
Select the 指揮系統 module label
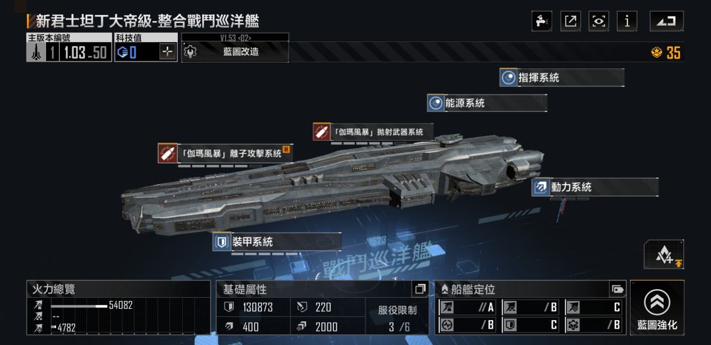pos(562,78)
